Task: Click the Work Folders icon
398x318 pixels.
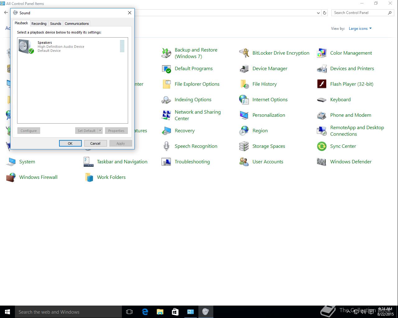Action: pos(89,177)
